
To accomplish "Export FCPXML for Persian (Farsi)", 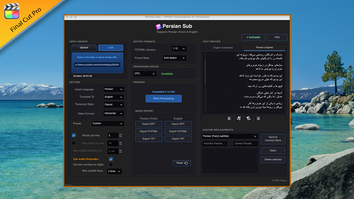I will (149, 131).
